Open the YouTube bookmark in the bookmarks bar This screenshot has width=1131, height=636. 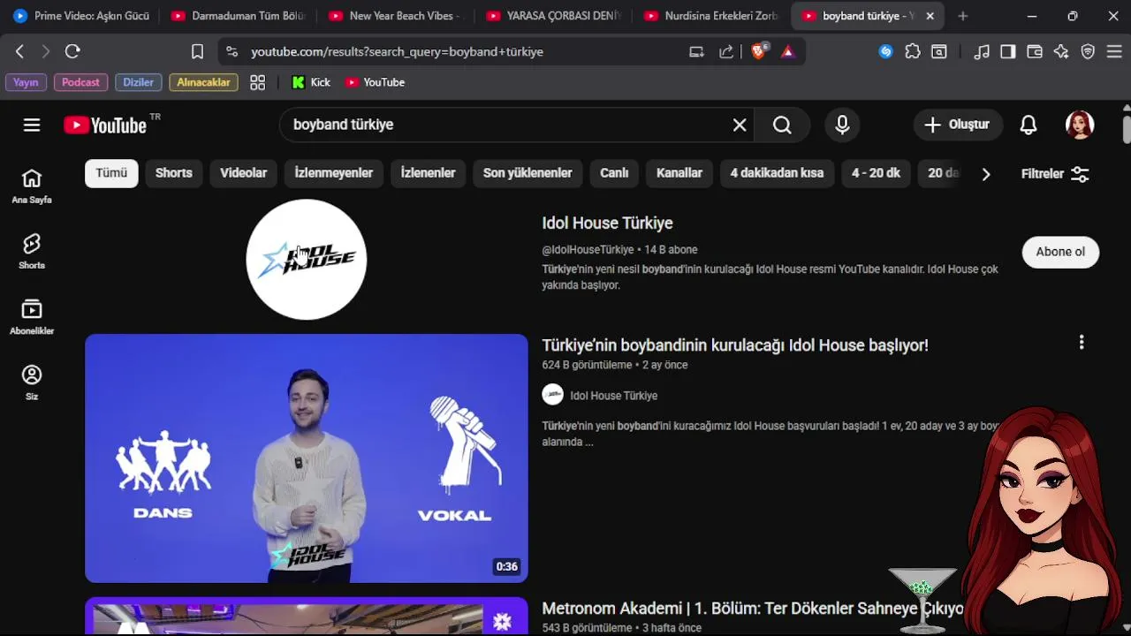(x=375, y=82)
